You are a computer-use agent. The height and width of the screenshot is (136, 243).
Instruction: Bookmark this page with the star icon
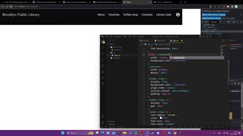coord(219,6)
